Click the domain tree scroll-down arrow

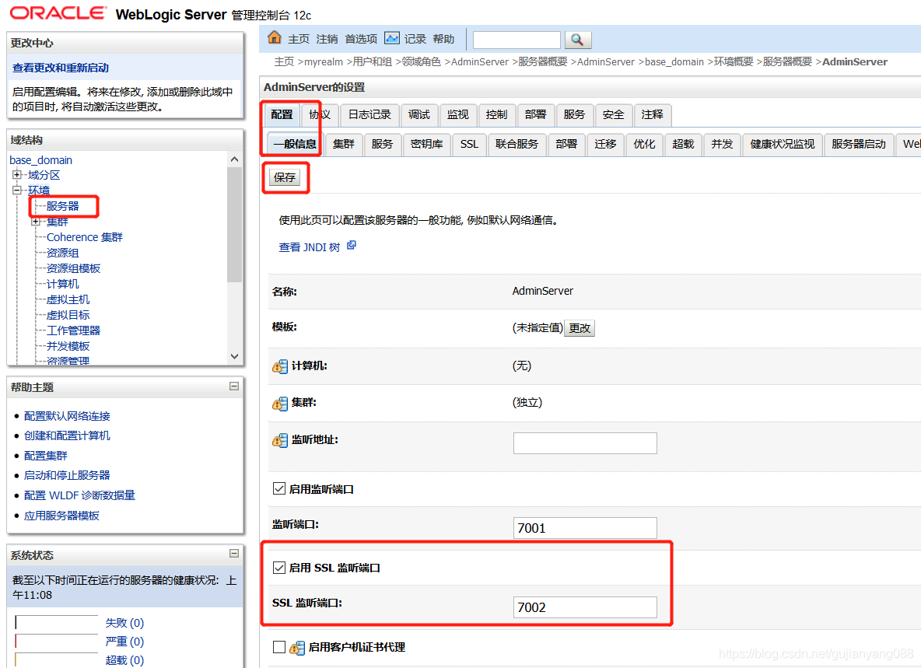click(x=234, y=356)
